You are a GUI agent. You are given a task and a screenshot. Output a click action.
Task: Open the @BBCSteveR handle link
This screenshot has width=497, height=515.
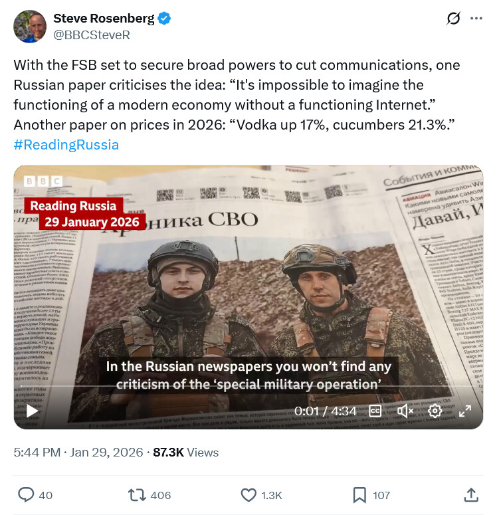click(x=92, y=35)
